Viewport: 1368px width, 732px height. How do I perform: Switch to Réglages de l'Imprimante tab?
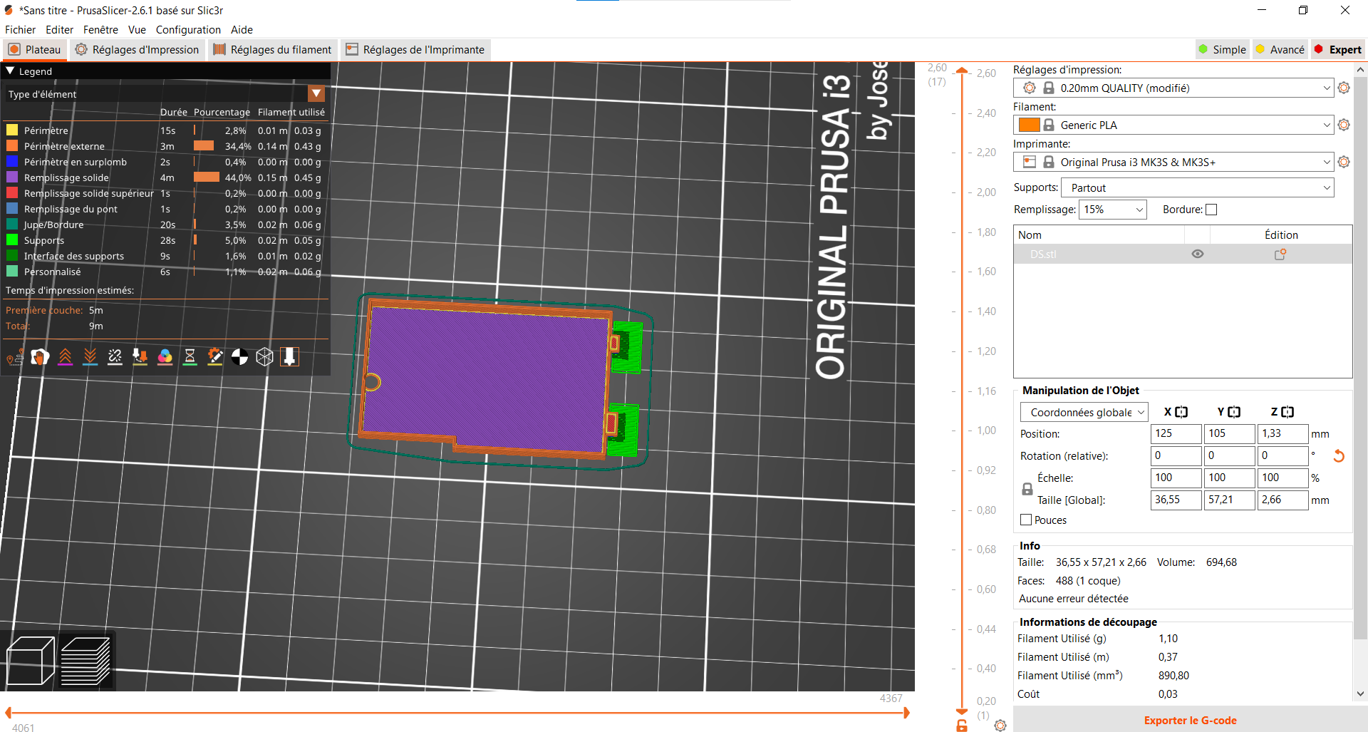coord(415,49)
